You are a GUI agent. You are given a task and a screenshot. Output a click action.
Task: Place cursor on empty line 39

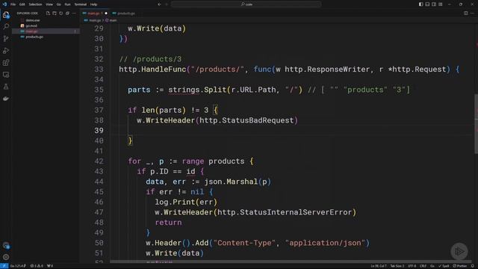293,131
